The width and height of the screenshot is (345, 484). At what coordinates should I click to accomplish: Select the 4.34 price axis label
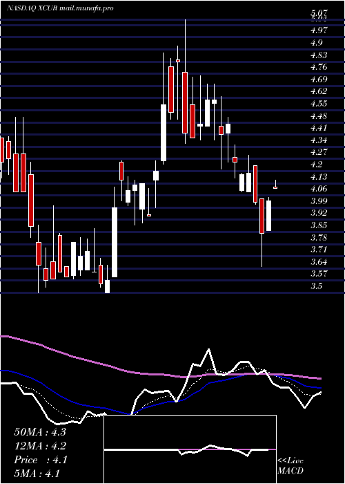coord(320,140)
